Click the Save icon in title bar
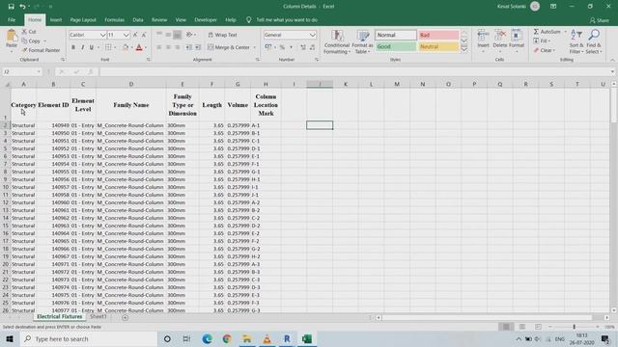Viewport: 618px width, 347px height. (x=11, y=7)
